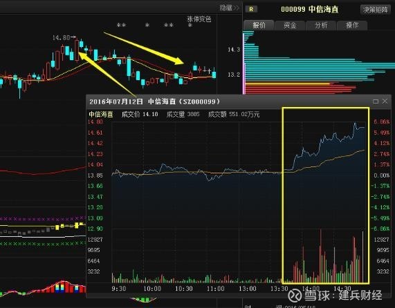This screenshot has width=395, height=308.
Task: Click the 涨停变色 label on chart
Action: click(x=199, y=19)
